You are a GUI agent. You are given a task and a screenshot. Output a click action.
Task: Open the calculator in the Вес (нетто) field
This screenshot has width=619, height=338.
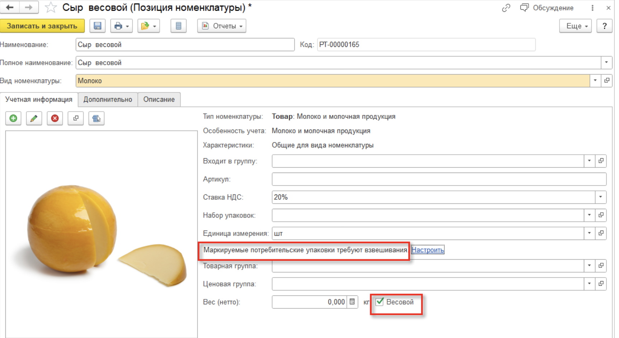(352, 302)
